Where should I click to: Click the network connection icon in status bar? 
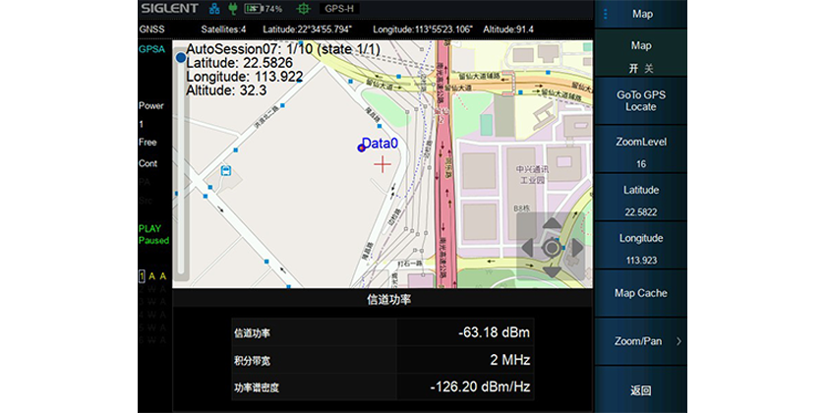point(214,9)
